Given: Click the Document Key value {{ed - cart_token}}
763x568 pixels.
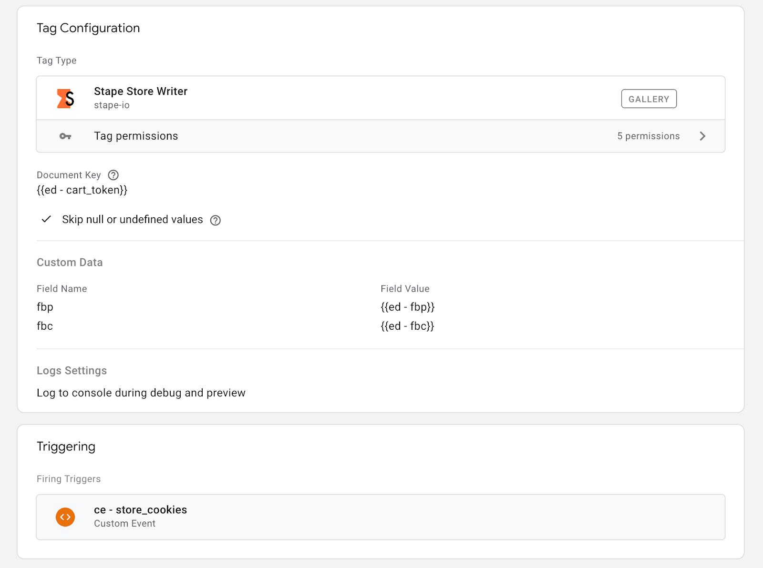Looking at the screenshot, I should point(82,190).
